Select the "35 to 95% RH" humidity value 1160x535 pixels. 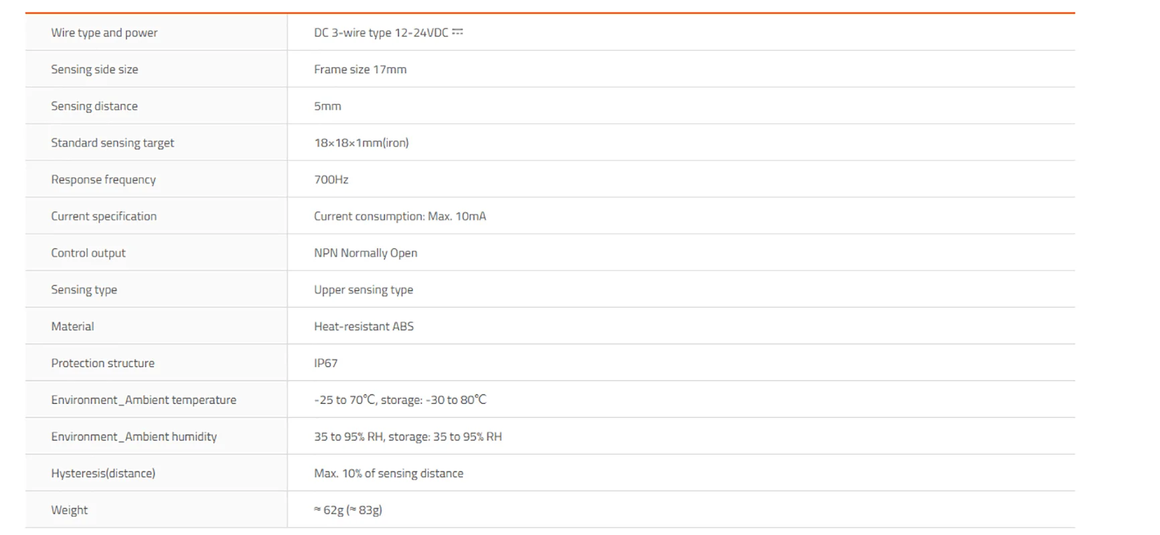pyautogui.click(x=348, y=437)
